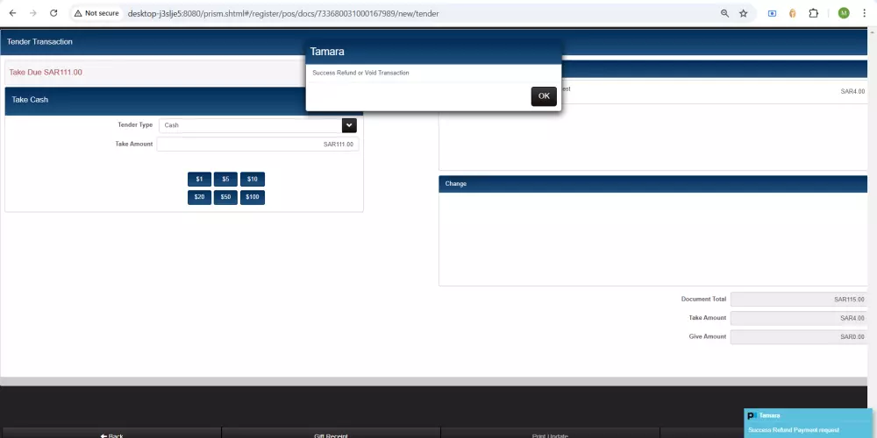This screenshot has width=877, height=438.
Task: Select the Cash tender type field
Action: point(250,125)
